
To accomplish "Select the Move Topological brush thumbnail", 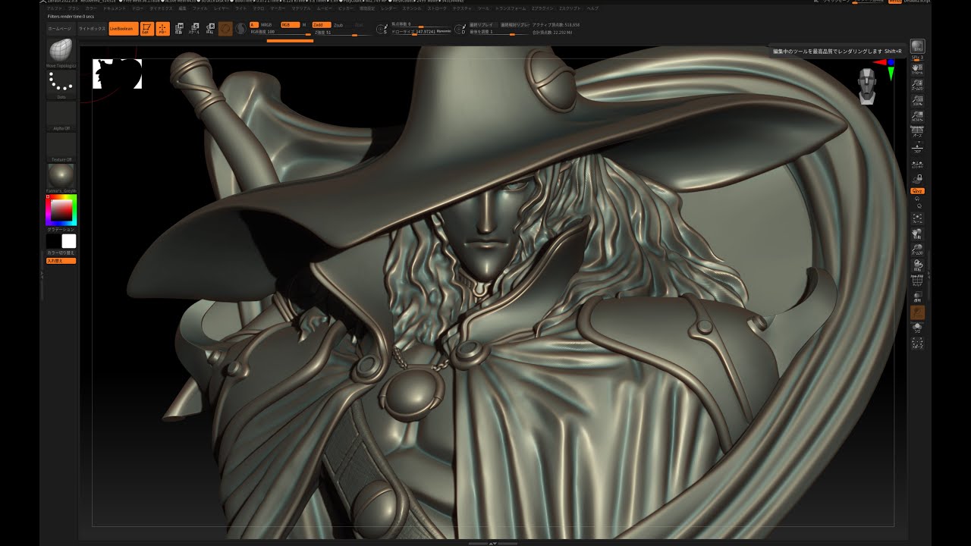I will point(61,50).
